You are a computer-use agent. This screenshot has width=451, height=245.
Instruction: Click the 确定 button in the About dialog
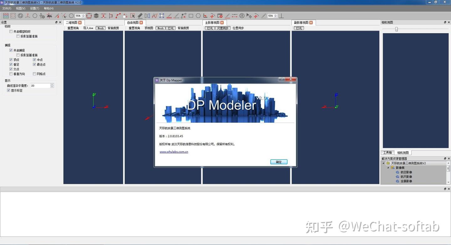[x=278, y=162]
